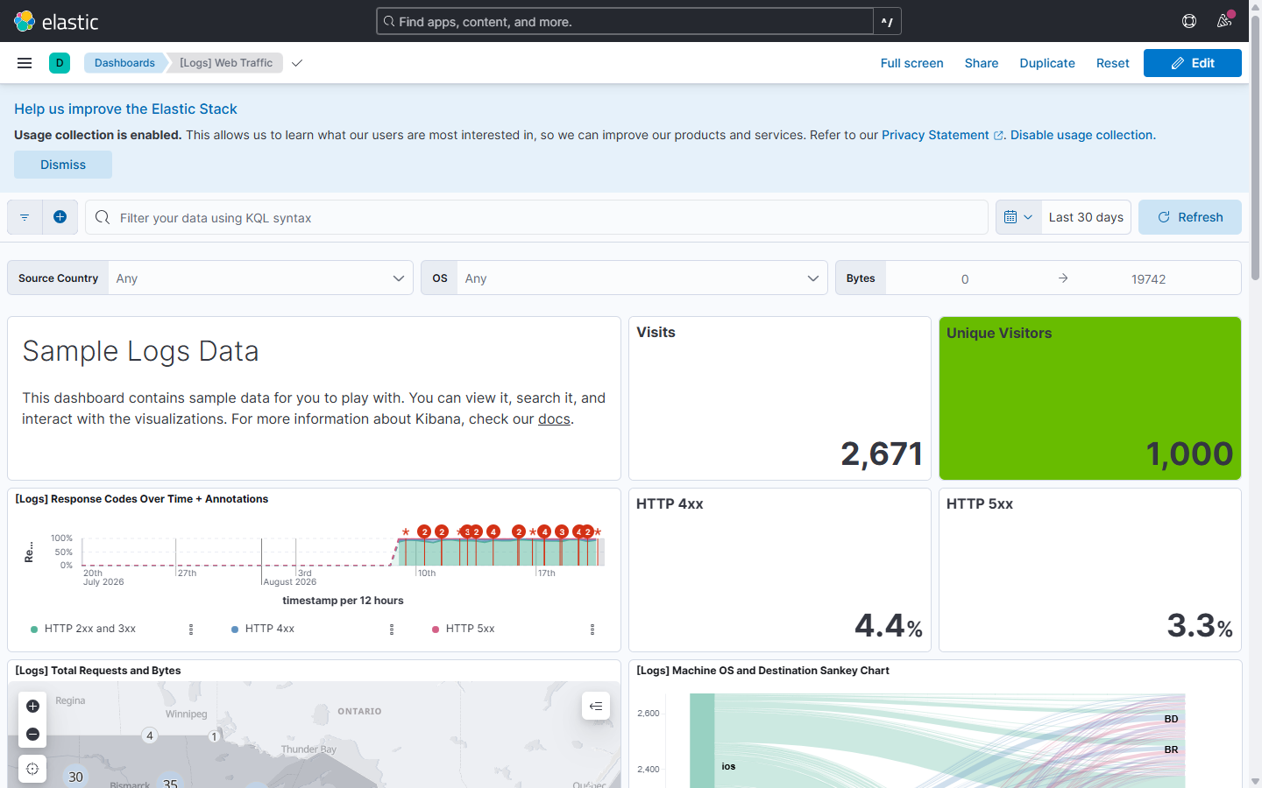1262x788 pixels.
Task: Click the ios node in Sankey chart
Action: tap(702, 741)
